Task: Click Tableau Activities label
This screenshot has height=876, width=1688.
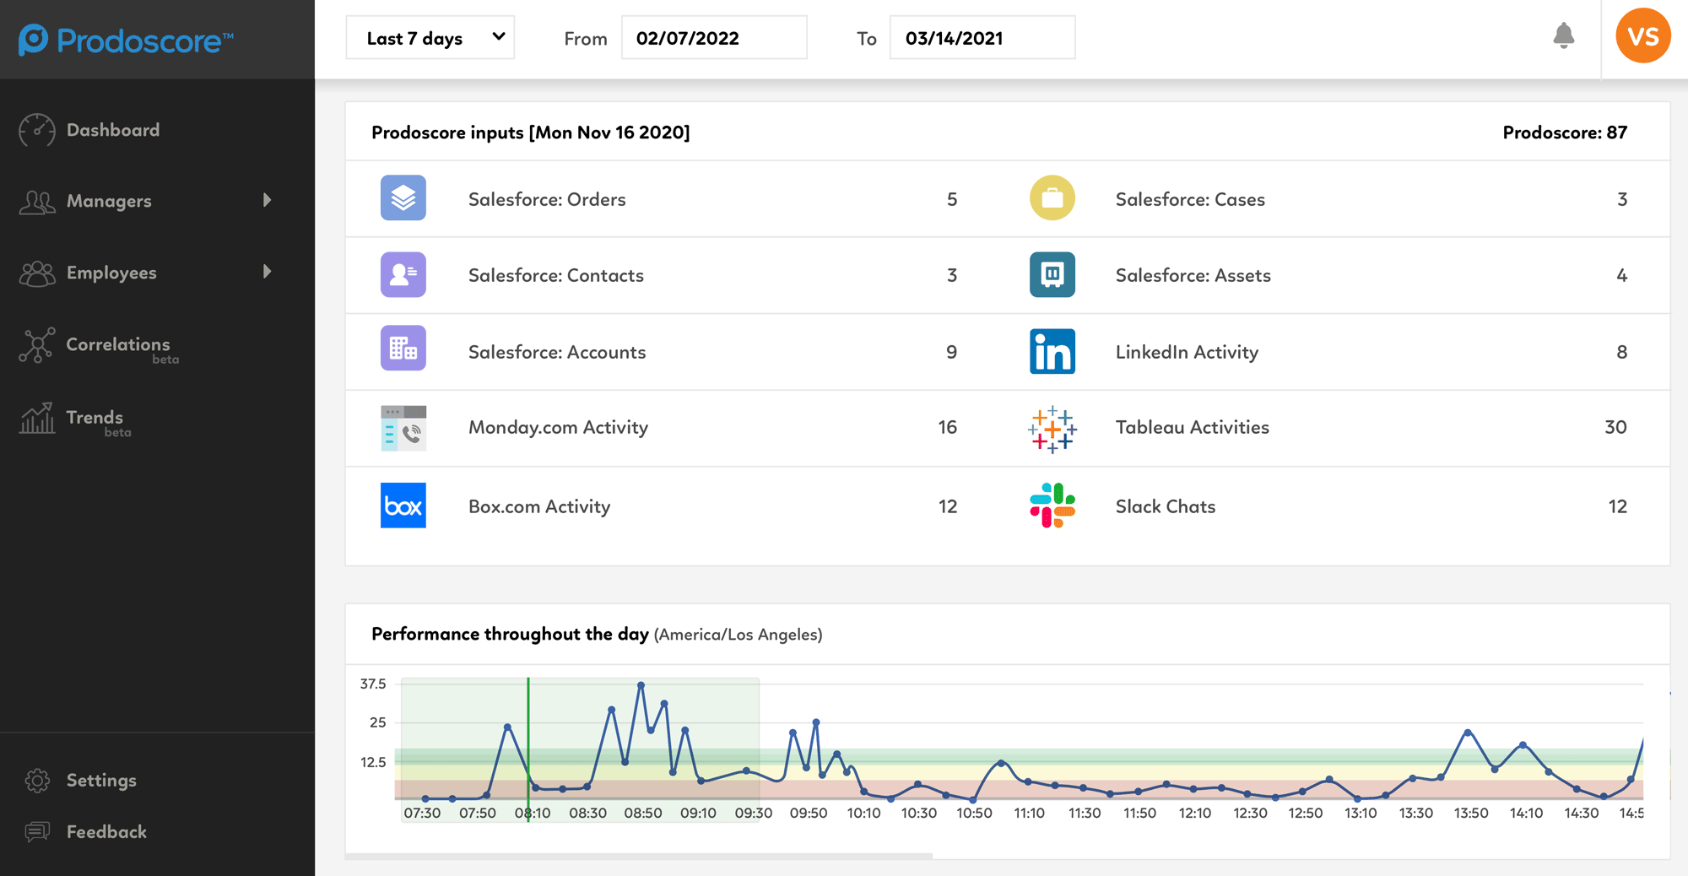Action: (1193, 427)
